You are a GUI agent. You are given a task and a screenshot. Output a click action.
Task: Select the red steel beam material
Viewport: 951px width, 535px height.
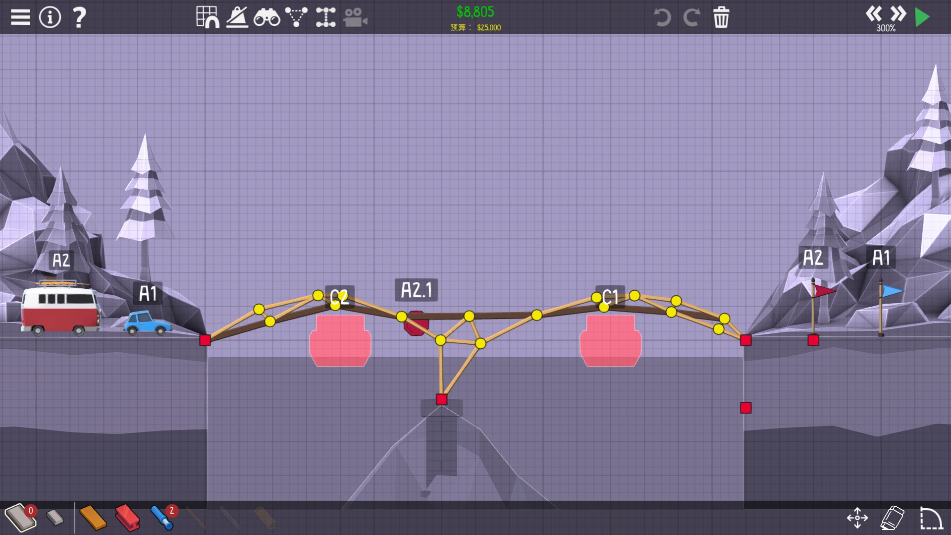tap(127, 518)
